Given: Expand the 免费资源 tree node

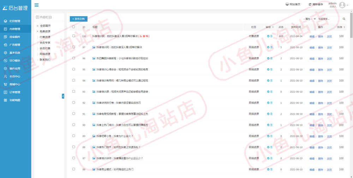Looking at the screenshot, I should click(x=37, y=31).
